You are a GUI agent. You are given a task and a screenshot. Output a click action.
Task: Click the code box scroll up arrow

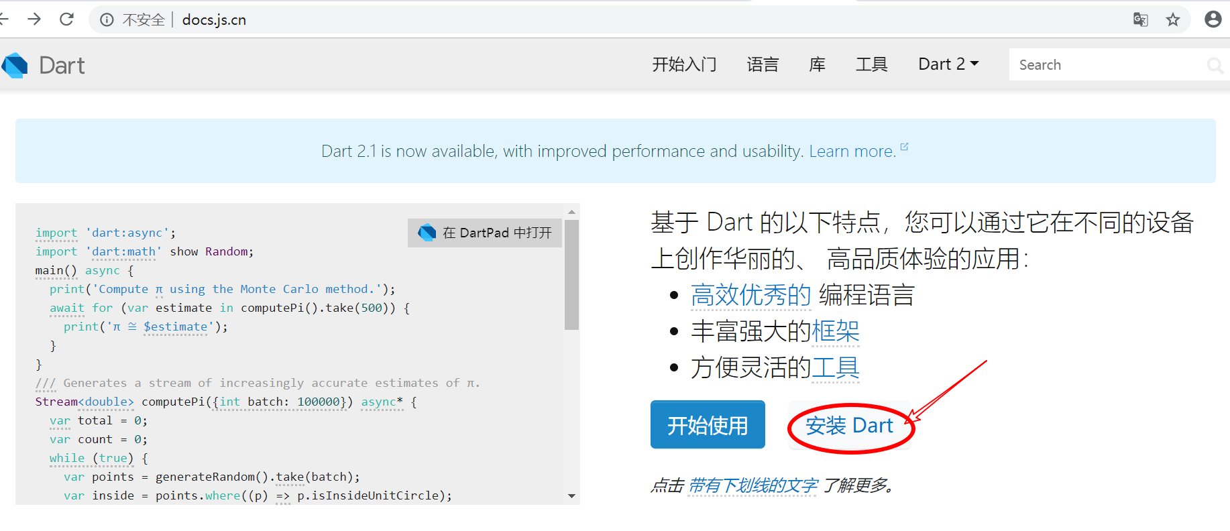click(571, 212)
